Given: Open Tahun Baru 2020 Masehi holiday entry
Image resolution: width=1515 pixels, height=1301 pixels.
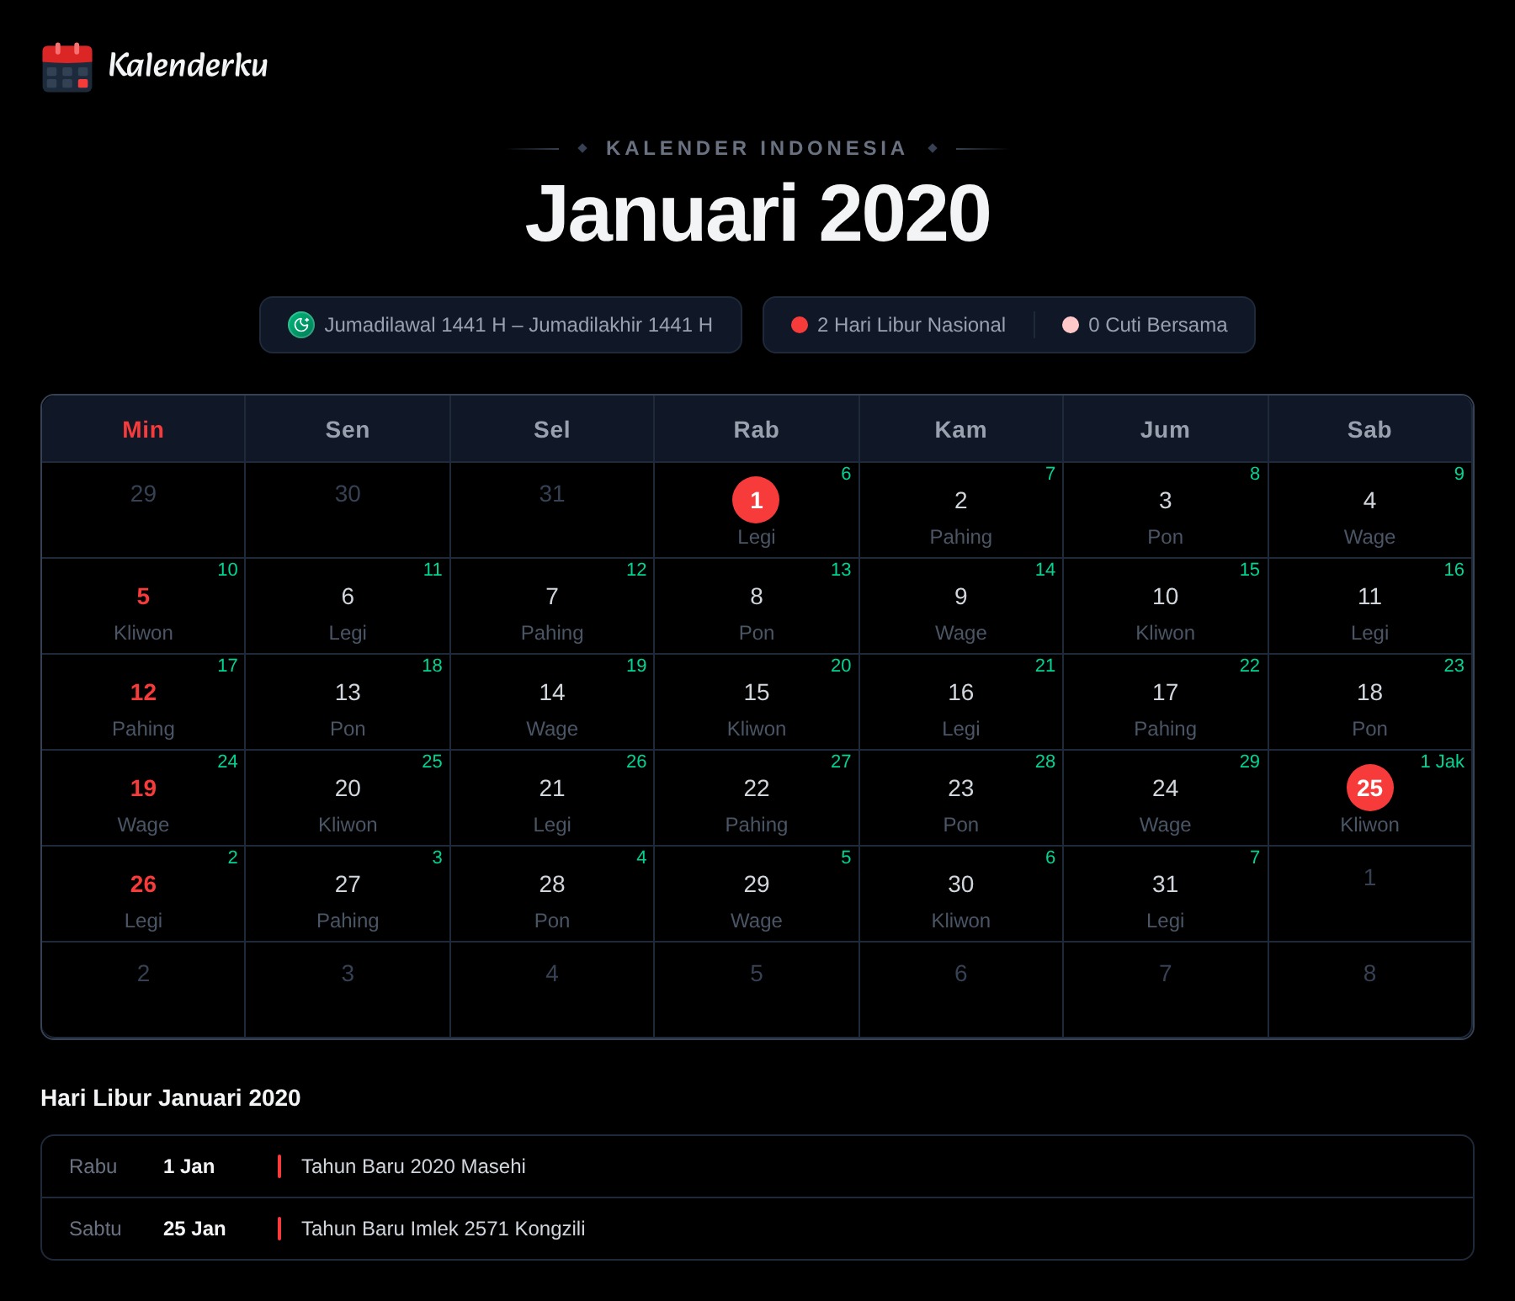Looking at the screenshot, I should pos(757,1166).
